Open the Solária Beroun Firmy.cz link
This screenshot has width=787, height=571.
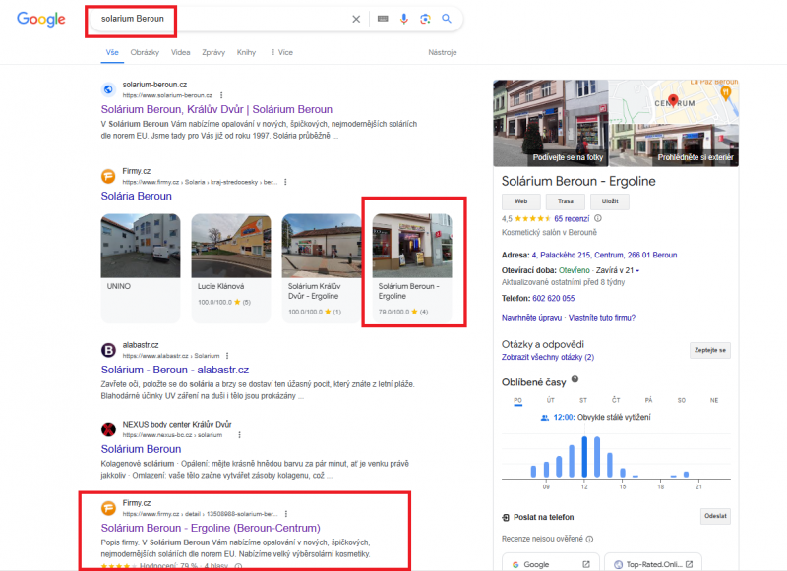coord(136,196)
